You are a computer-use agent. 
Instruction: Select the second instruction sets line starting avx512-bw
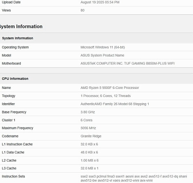point(116,181)
